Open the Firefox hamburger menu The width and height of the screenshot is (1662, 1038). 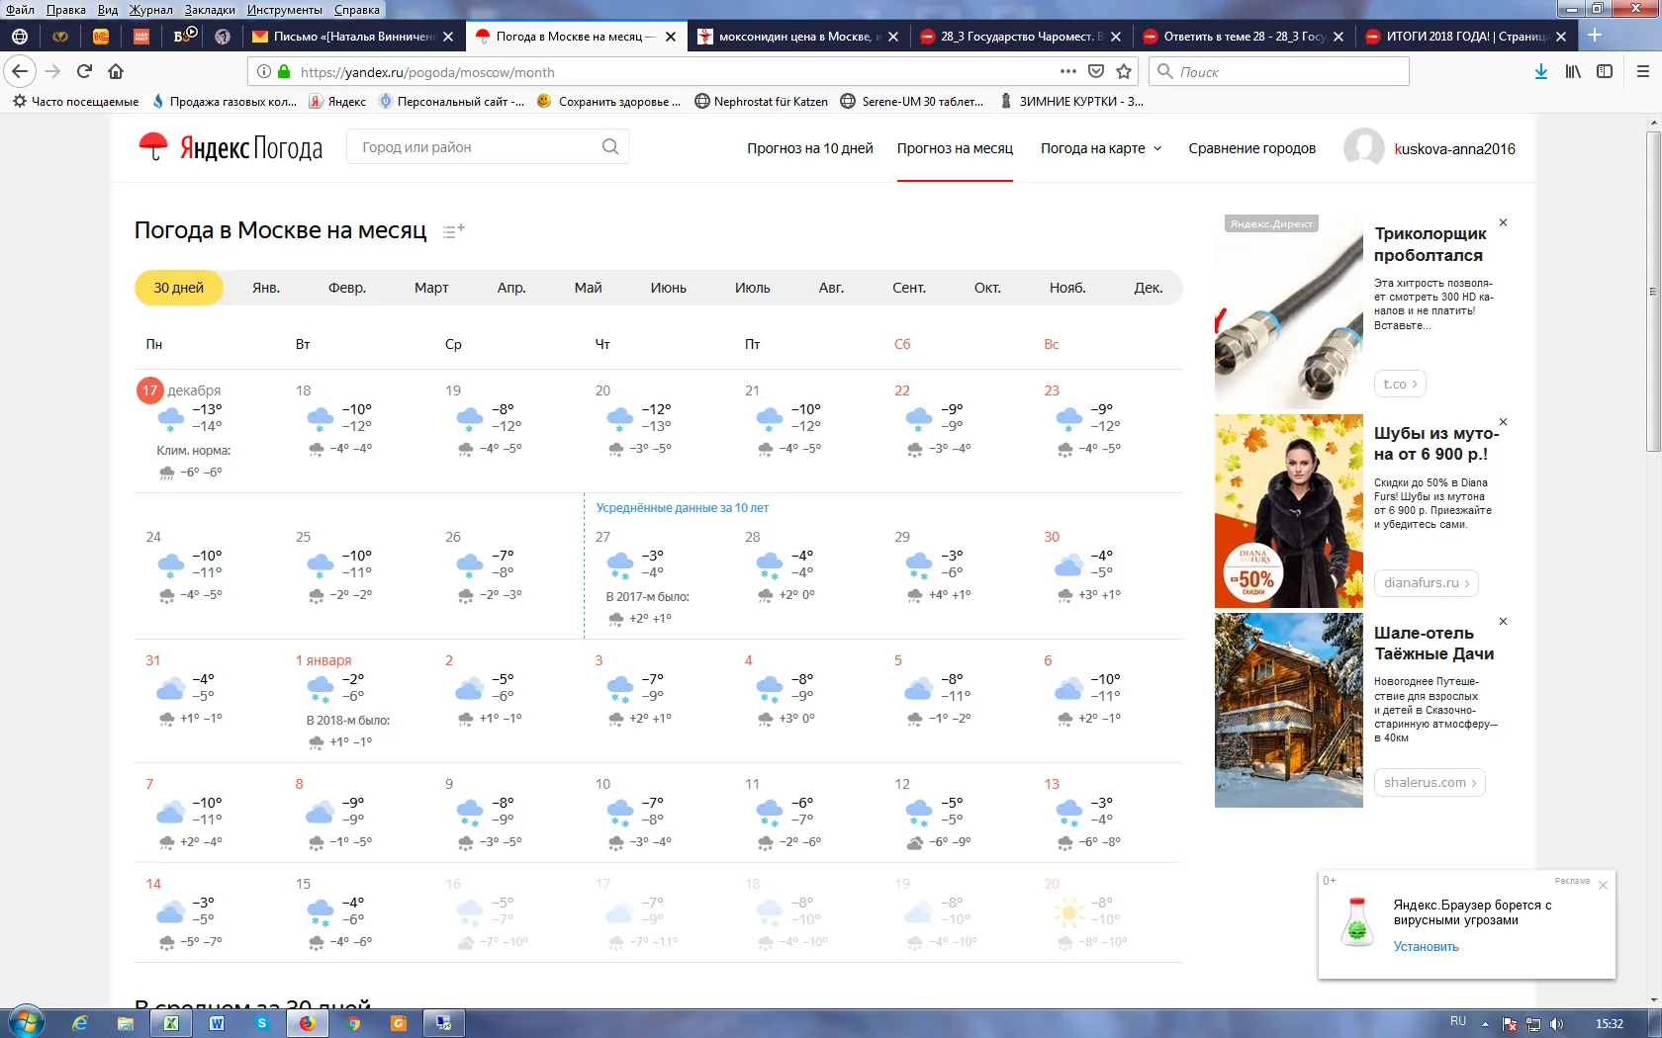click(x=1642, y=71)
